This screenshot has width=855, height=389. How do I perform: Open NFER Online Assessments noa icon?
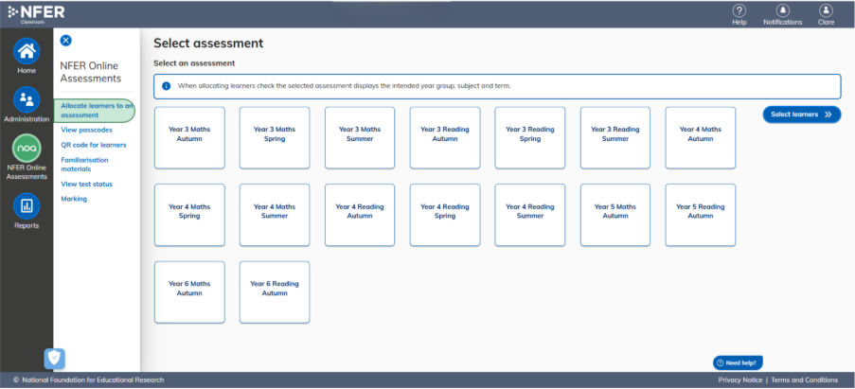coord(27,149)
